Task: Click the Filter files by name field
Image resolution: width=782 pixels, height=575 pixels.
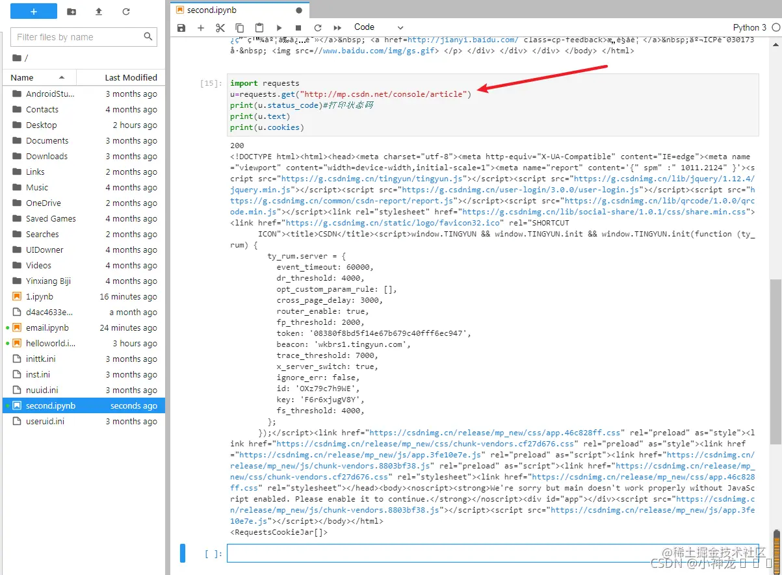Action: pos(84,37)
